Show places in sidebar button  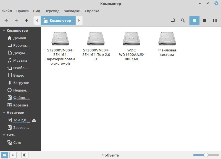pos(5,155)
